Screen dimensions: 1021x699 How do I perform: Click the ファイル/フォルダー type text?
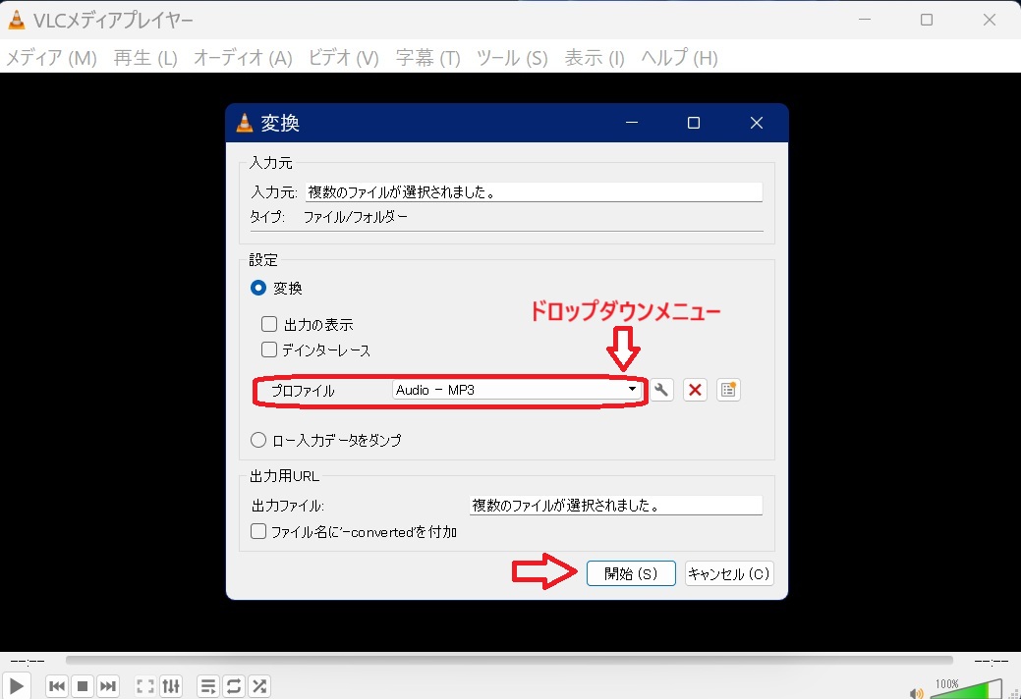click(x=356, y=217)
